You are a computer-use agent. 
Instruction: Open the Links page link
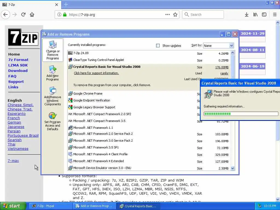pos(13,87)
